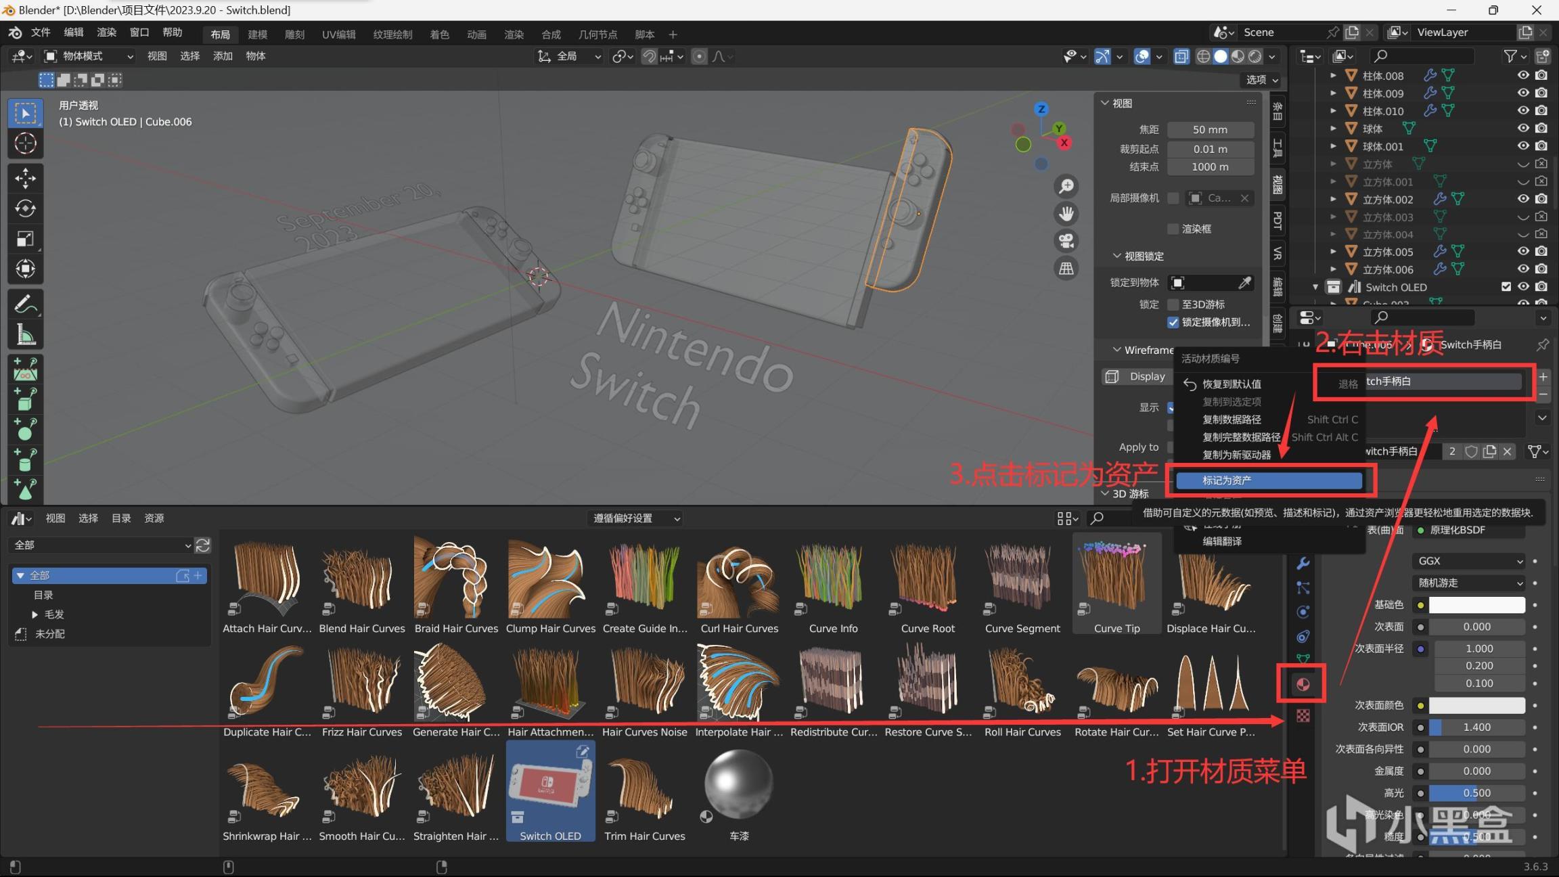
Task: Uncheck 锁定摄像机到 checkbox
Action: [x=1173, y=322]
